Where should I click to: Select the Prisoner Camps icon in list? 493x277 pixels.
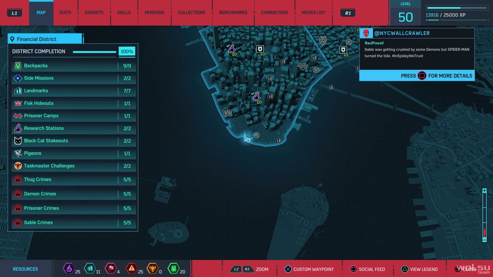[x=18, y=116]
